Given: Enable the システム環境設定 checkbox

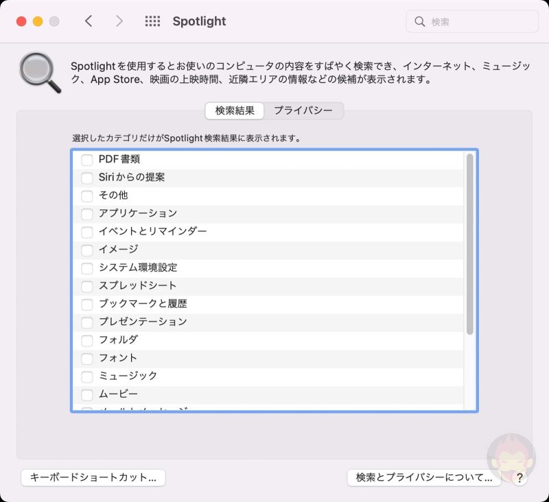Looking at the screenshot, I should coord(87,267).
